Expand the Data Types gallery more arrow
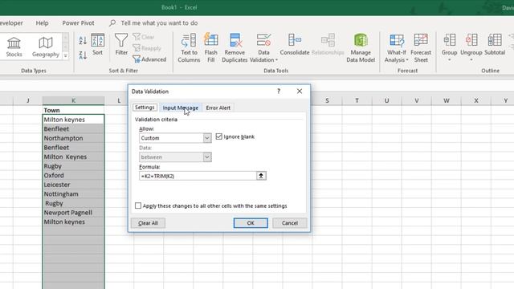This screenshot has height=289, width=514. coord(66,55)
